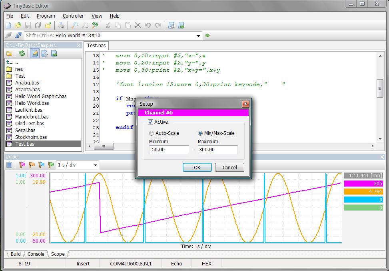Screen dimensions: 389x271
Task: Click the magenta channel value 205 swatch
Action: (x=363, y=183)
